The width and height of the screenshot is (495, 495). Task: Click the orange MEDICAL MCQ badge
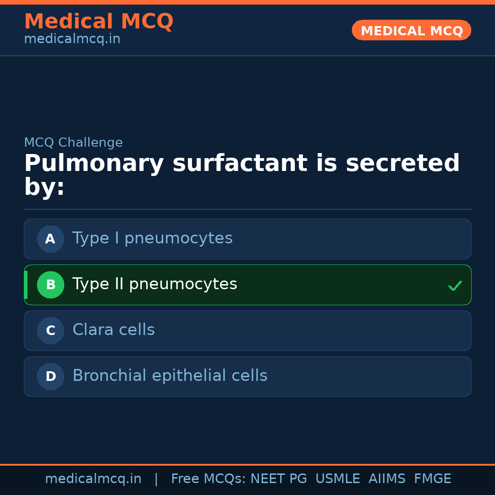tap(412, 30)
